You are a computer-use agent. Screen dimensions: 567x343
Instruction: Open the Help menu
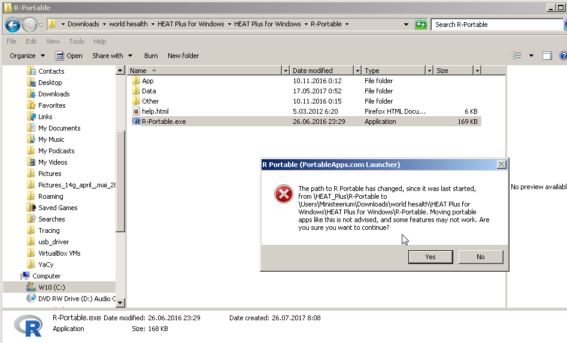click(100, 41)
